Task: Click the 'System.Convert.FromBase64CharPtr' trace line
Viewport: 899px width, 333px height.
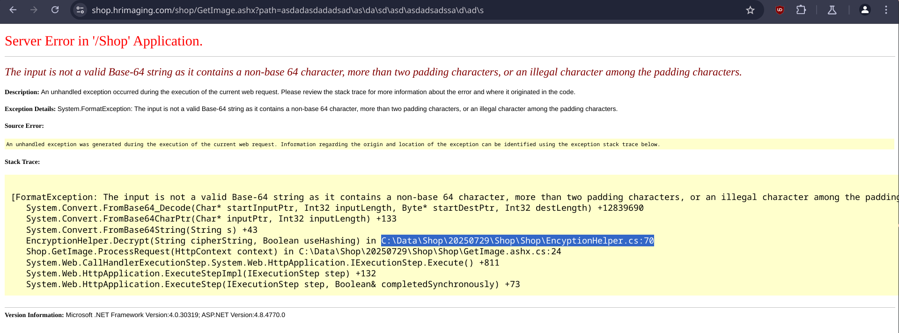Action: 211,219
